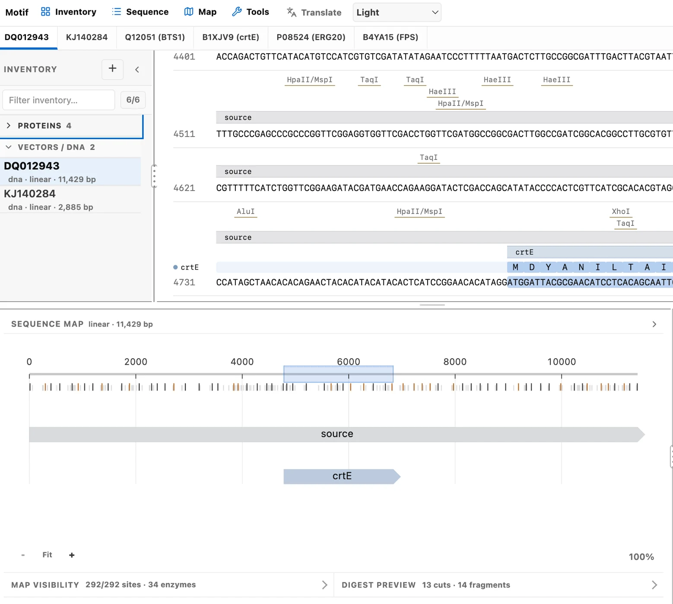This screenshot has height=604, width=673.
Task: Click sequence row number 4511
Action: coord(184,134)
